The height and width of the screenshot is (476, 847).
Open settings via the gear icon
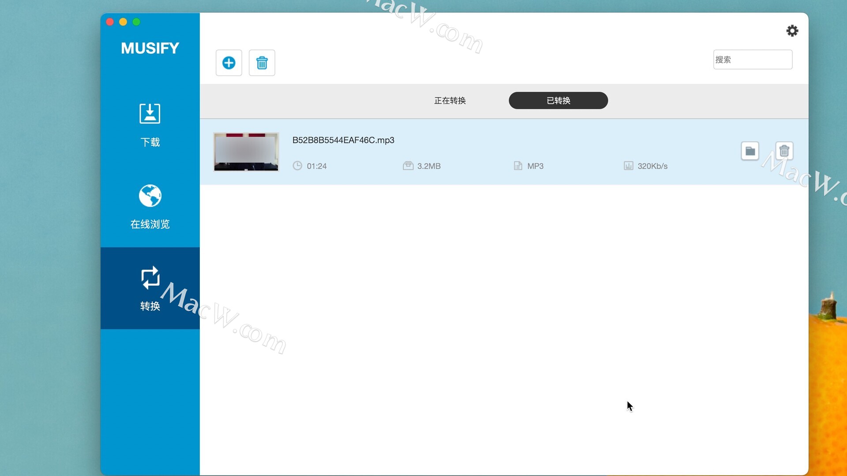(x=792, y=31)
